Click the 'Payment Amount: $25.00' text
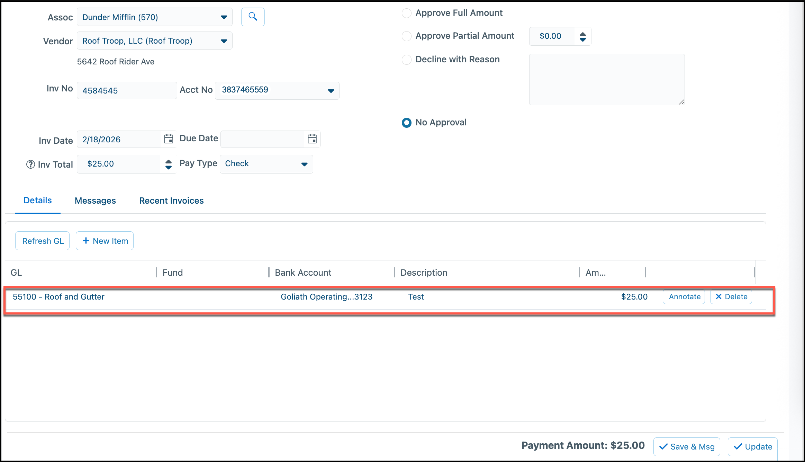This screenshot has width=805, height=462. [583, 445]
